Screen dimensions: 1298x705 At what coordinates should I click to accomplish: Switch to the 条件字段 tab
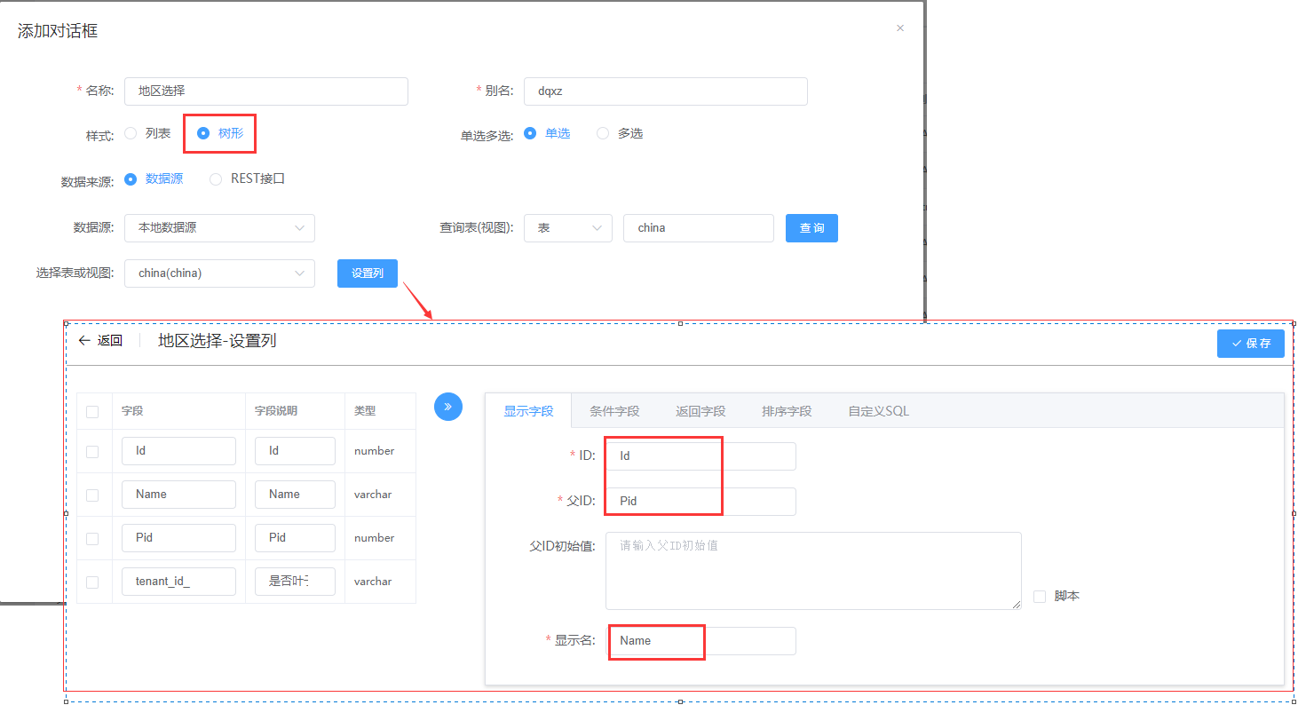[x=614, y=411]
